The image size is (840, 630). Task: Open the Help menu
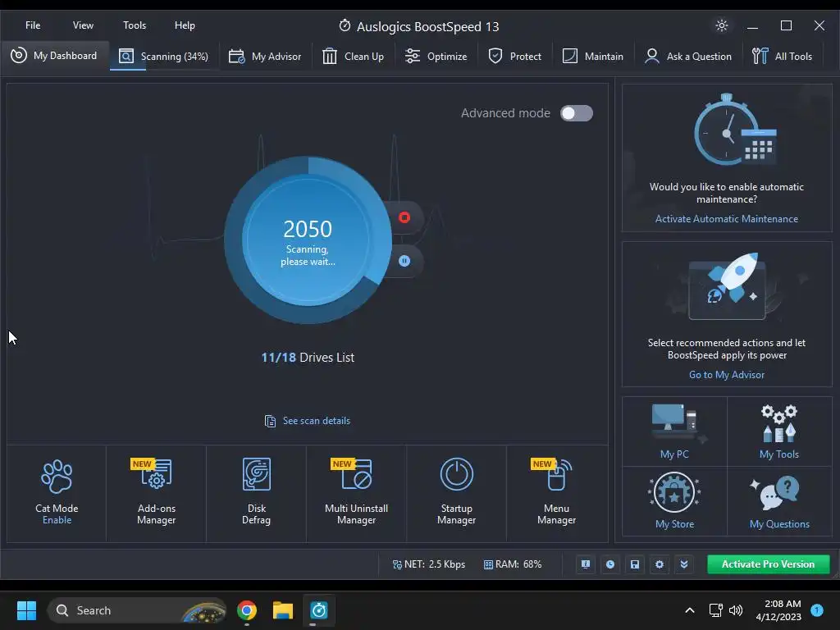point(185,25)
